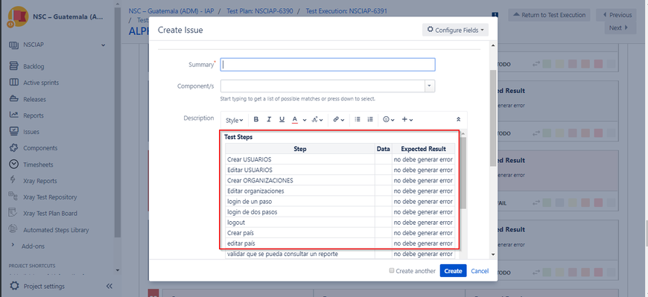Click the 'Crear USUARIOS' step cell

click(300, 159)
